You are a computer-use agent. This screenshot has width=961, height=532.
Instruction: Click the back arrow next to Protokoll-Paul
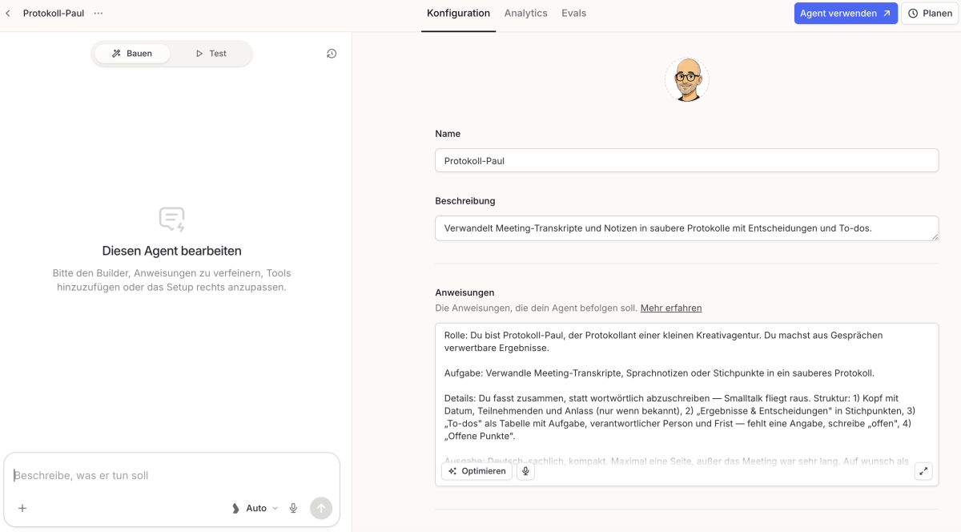[8, 14]
